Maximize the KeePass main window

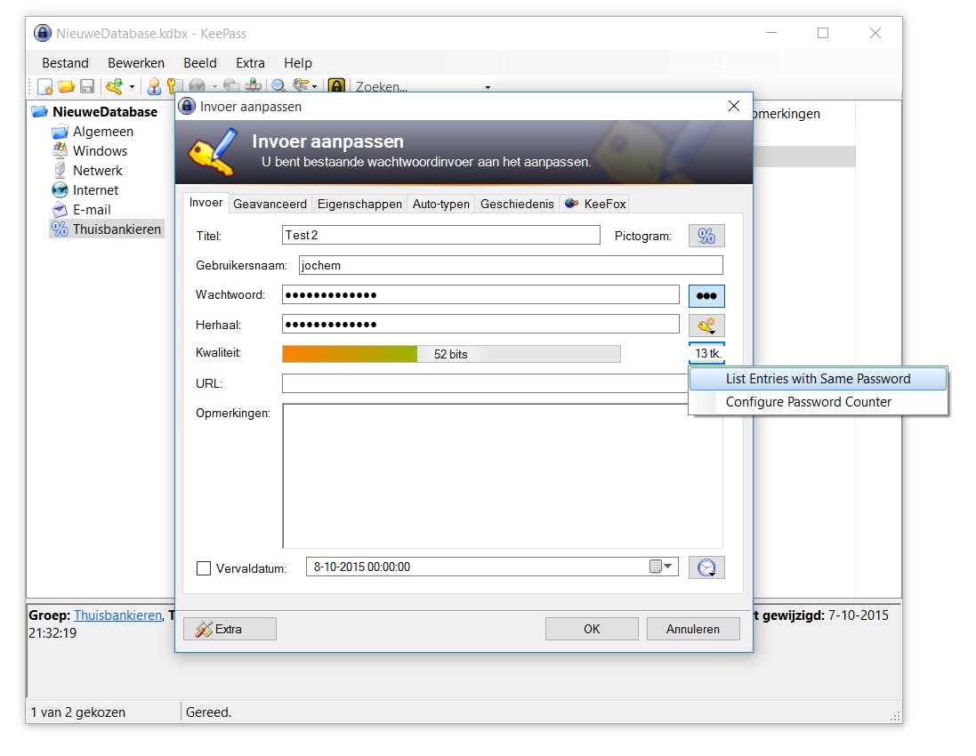(823, 33)
